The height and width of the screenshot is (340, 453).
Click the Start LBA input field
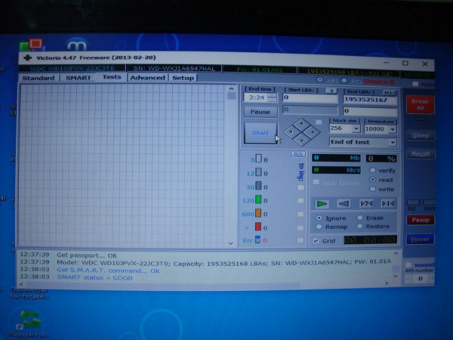pyautogui.click(x=310, y=97)
